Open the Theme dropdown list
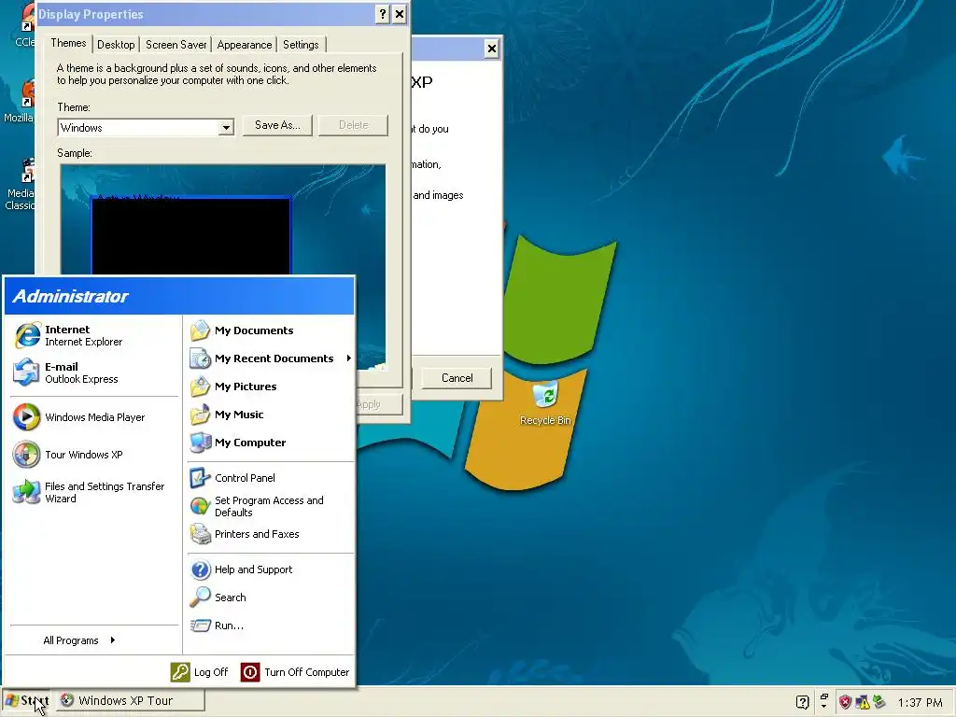 pyautogui.click(x=226, y=127)
